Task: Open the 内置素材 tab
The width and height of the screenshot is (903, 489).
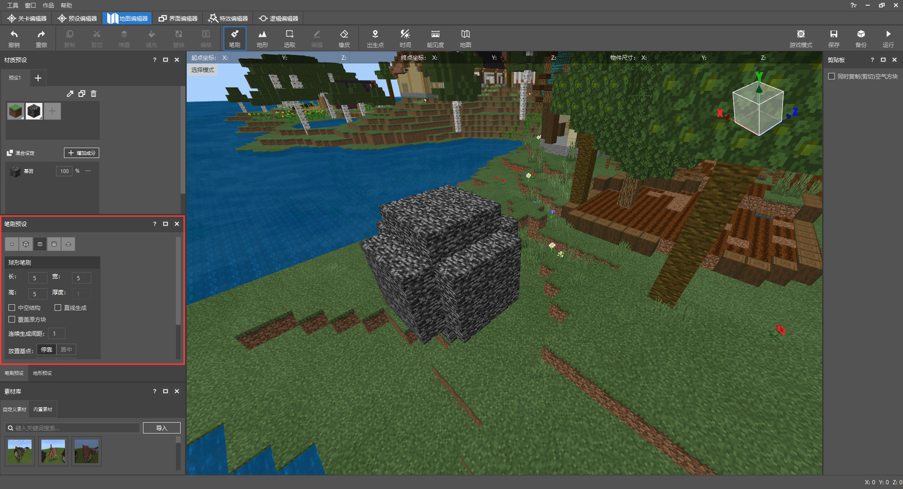Action: 43,409
